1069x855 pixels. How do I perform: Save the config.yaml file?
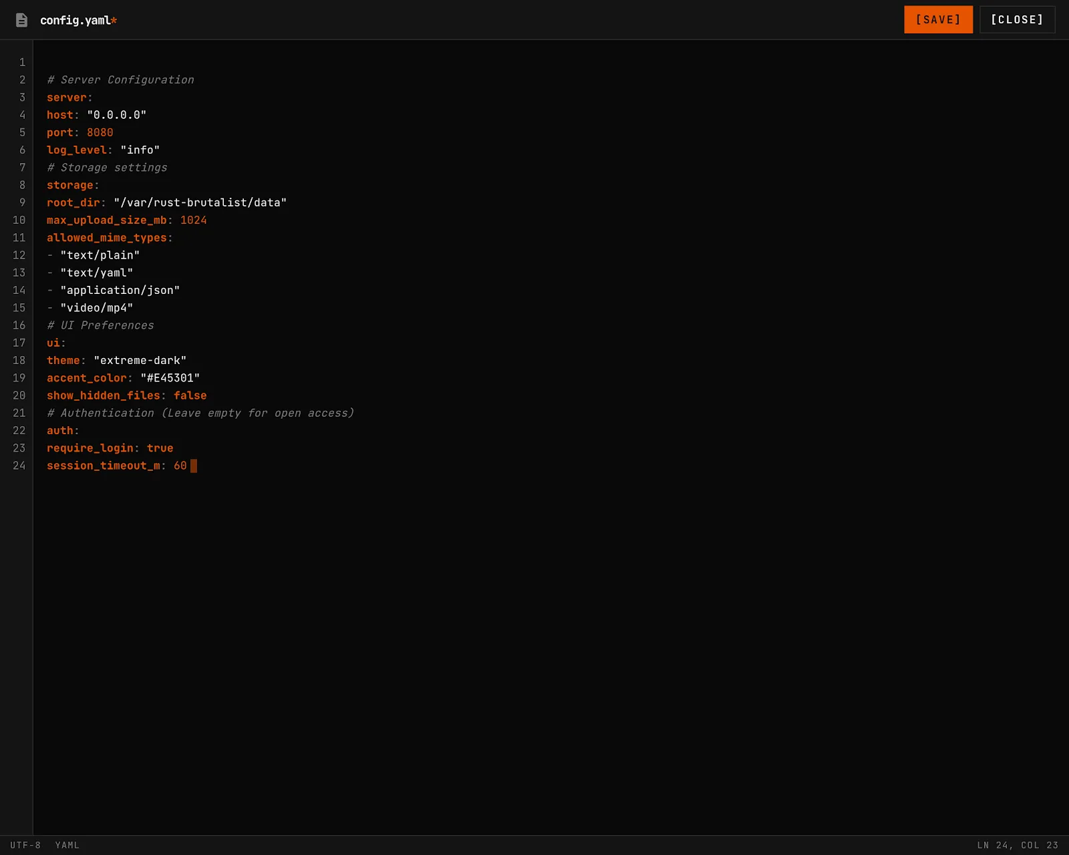coord(938,19)
